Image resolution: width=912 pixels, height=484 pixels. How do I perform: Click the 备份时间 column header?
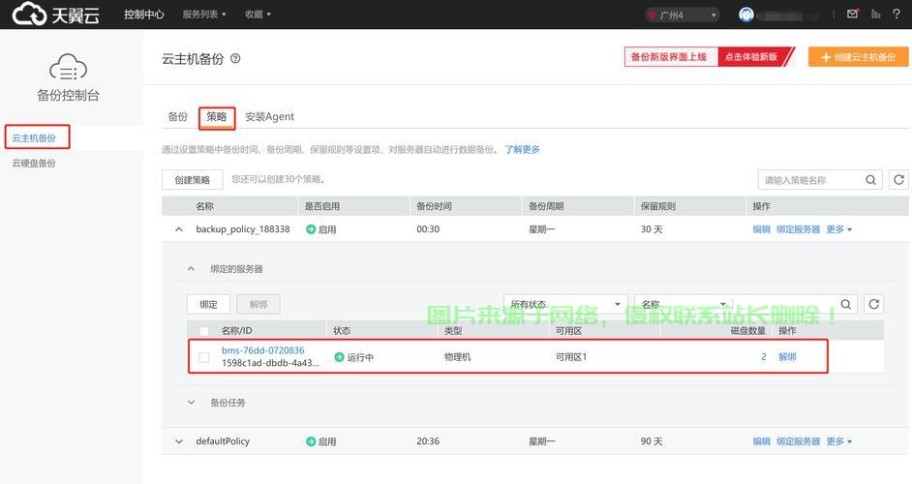434,206
